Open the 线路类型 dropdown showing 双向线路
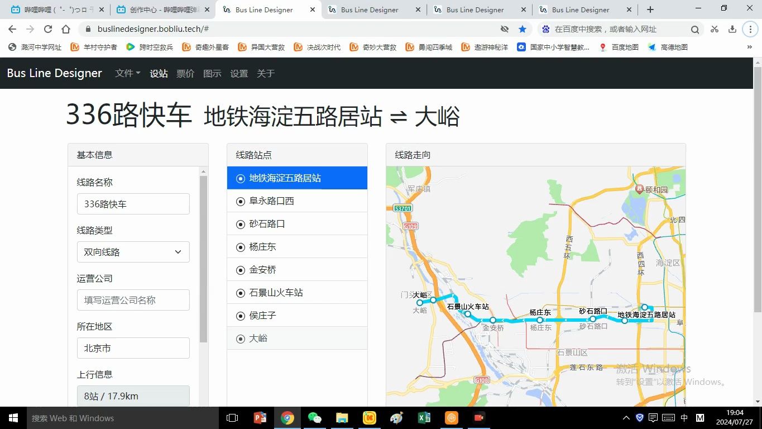762x429 pixels. click(x=133, y=252)
